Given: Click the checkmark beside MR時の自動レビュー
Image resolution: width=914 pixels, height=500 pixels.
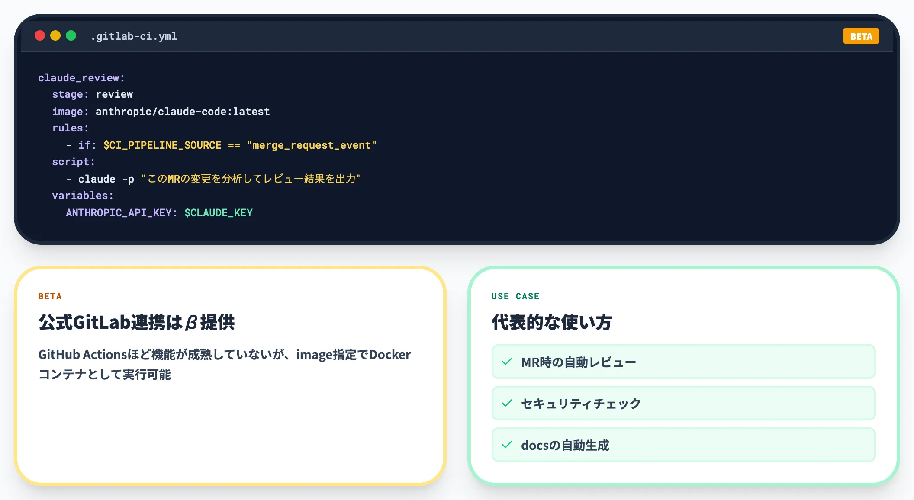Looking at the screenshot, I should 507,362.
